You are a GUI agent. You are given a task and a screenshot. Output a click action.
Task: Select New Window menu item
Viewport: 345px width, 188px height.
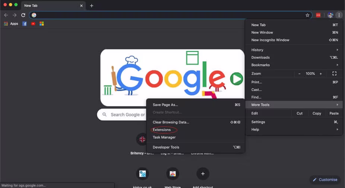coord(294,32)
